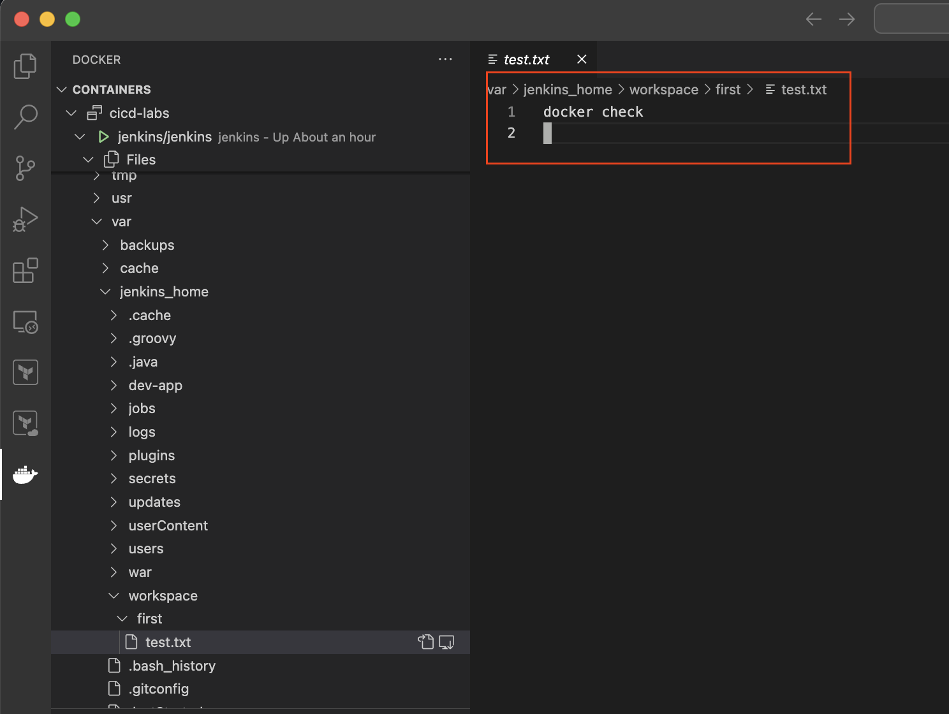The image size is (949, 714).
Task: Collapse the Files node
Action: pos(89,159)
